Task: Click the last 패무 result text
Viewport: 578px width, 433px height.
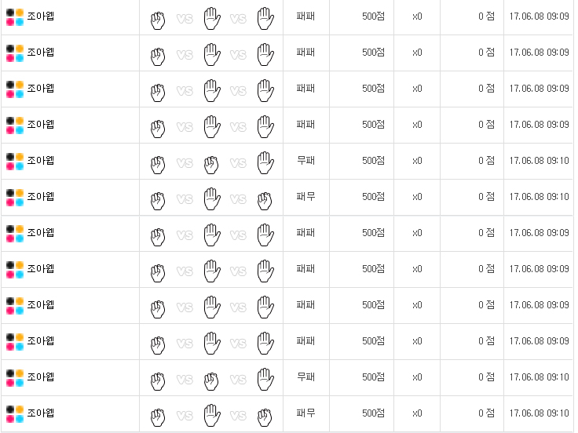Action: [306, 413]
